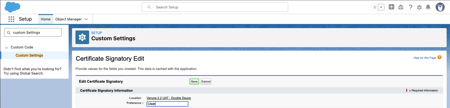
Task: Click the Quick Find box containing custom Settings
Action: pyautogui.click(x=33, y=32)
